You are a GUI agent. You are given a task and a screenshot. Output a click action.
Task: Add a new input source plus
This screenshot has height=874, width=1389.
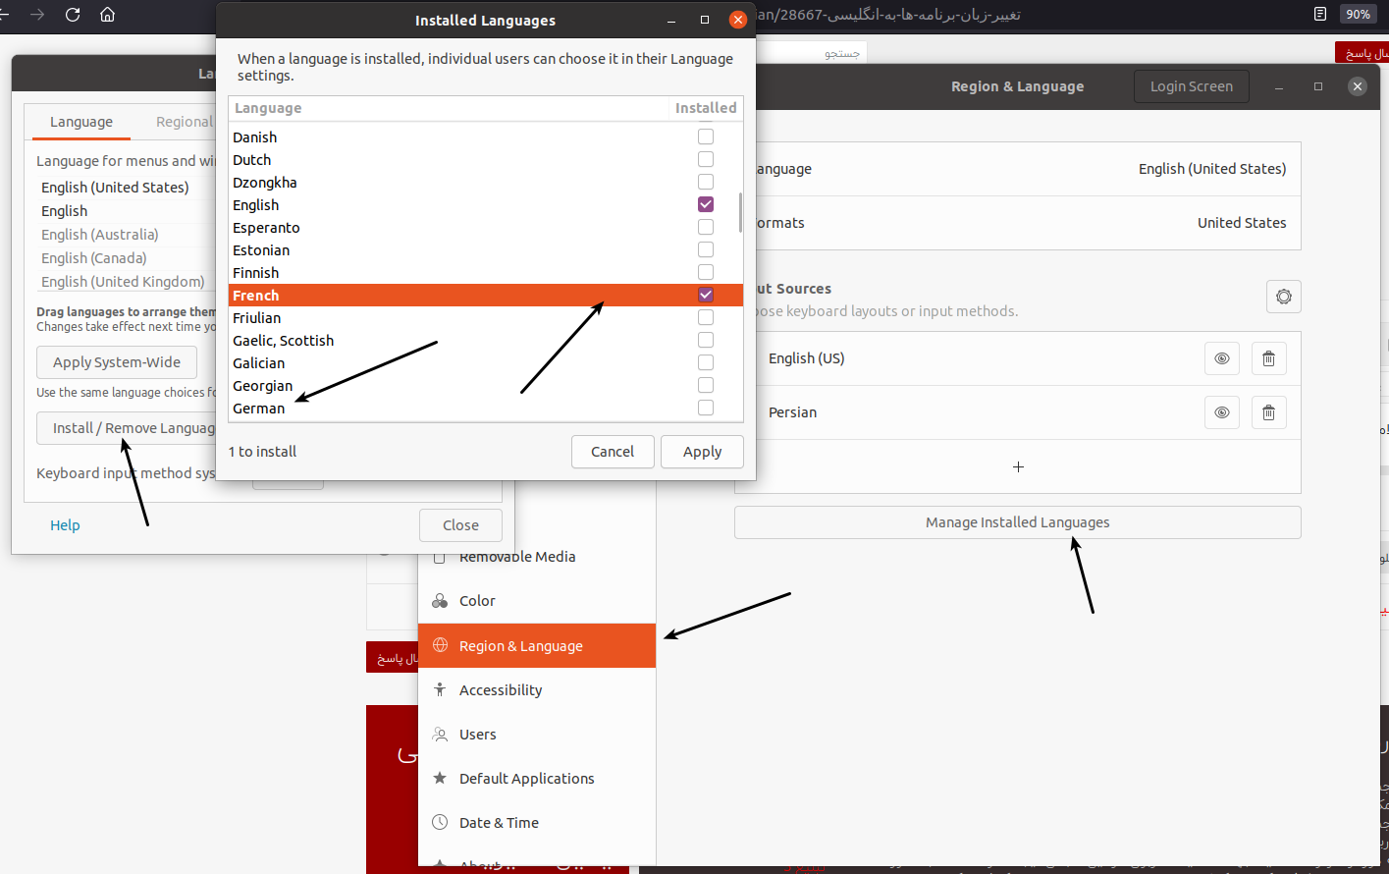[1018, 466]
